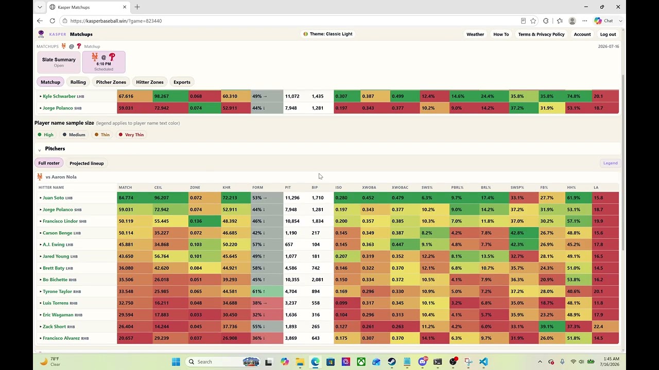
Task: Open the favorites list icon
Action: (x=560, y=21)
